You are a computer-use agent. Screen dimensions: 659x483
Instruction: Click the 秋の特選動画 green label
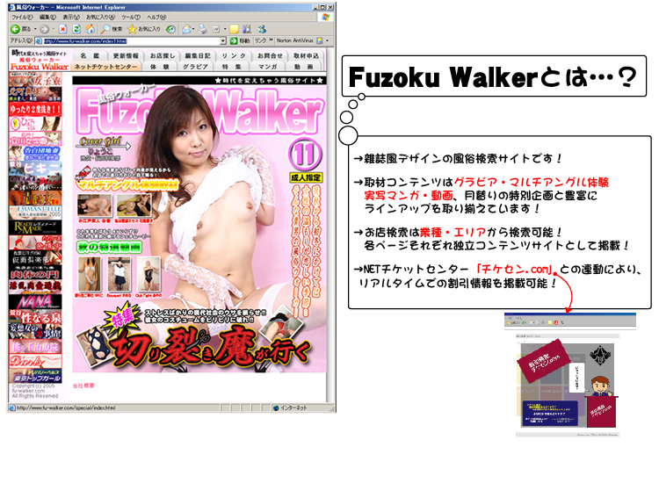[x=109, y=248]
